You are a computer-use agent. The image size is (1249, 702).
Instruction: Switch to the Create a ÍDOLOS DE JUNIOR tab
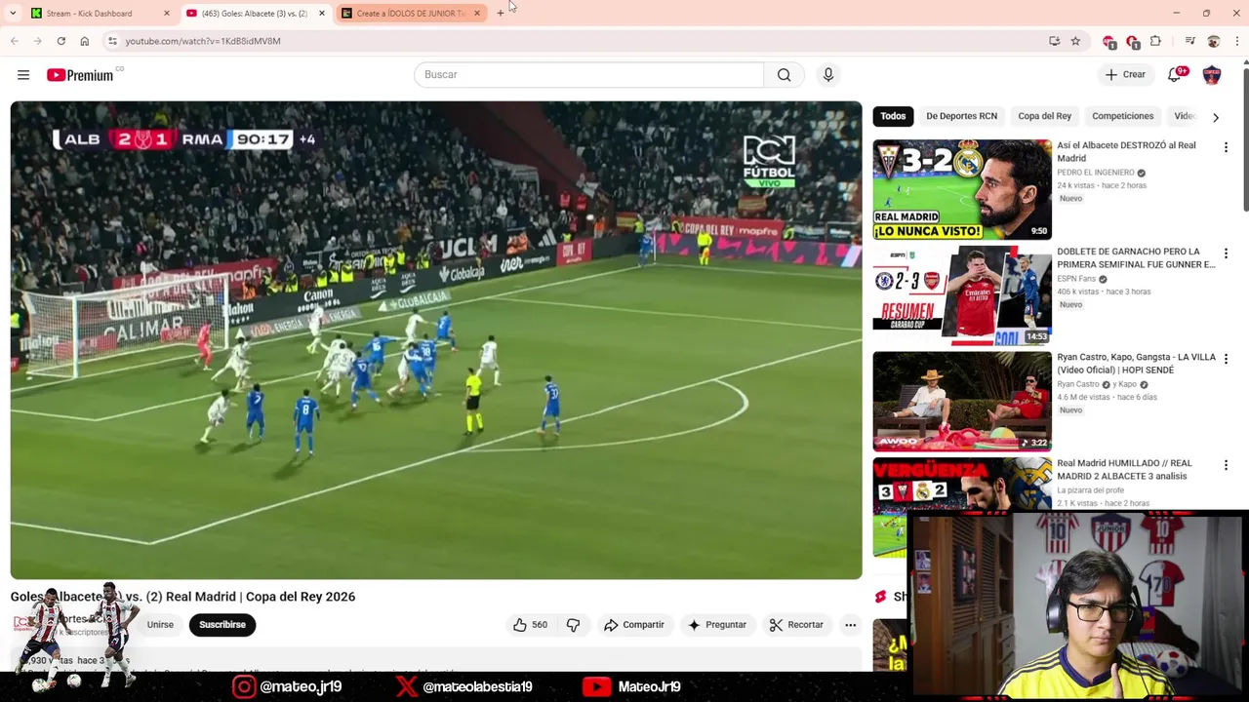point(410,13)
